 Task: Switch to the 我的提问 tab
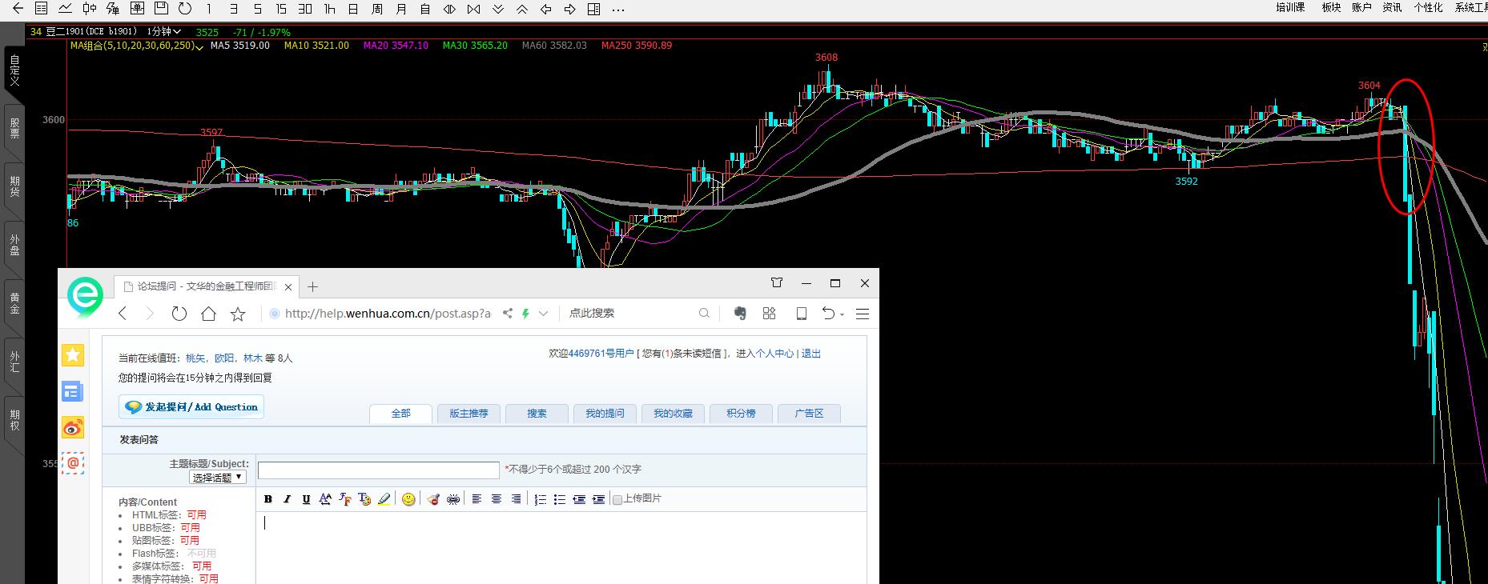(x=605, y=414)
